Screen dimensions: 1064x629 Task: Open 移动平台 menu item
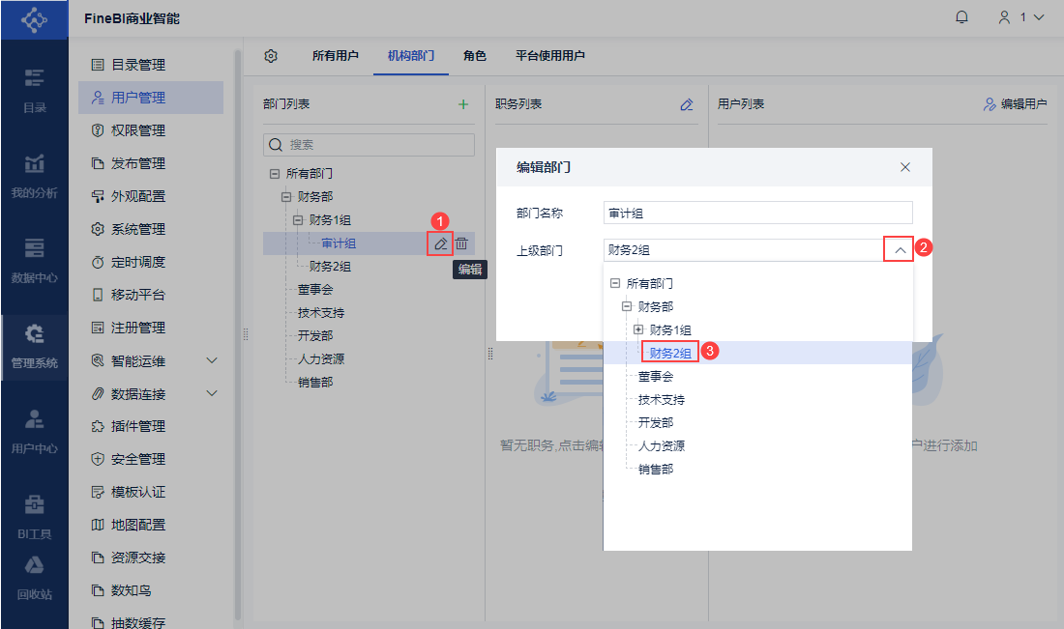click(x=151, y=295)
